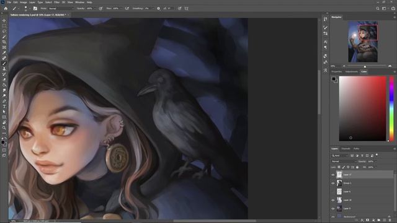Open the brush Mode dropdown
This screenshot has width=397, height=223.
tap(61, 8)
